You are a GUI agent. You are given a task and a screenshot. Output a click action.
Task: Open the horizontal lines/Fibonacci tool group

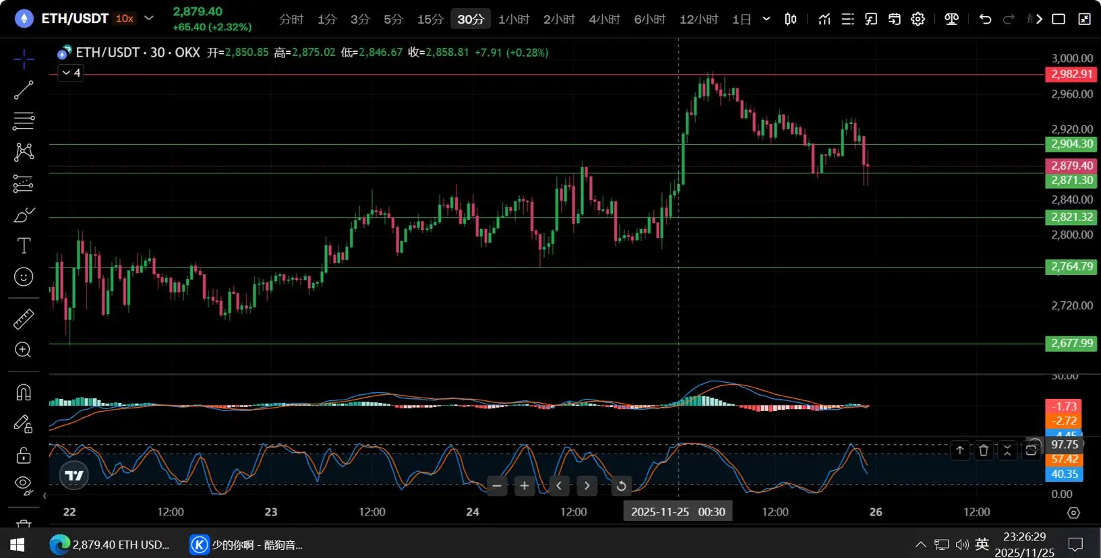24,121
